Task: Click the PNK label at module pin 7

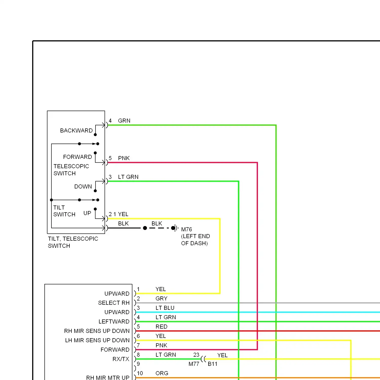Action: click(161, 345)
